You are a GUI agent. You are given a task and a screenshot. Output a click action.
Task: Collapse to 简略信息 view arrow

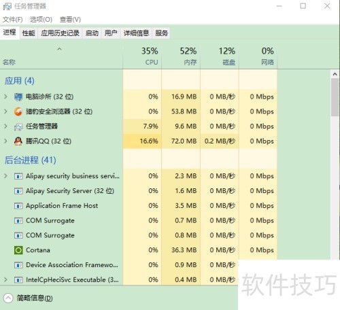(8, 298)
